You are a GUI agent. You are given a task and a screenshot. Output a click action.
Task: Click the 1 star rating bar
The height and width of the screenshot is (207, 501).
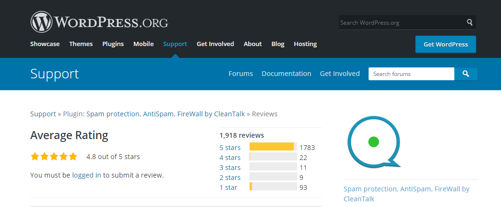(x=273, y=186)
